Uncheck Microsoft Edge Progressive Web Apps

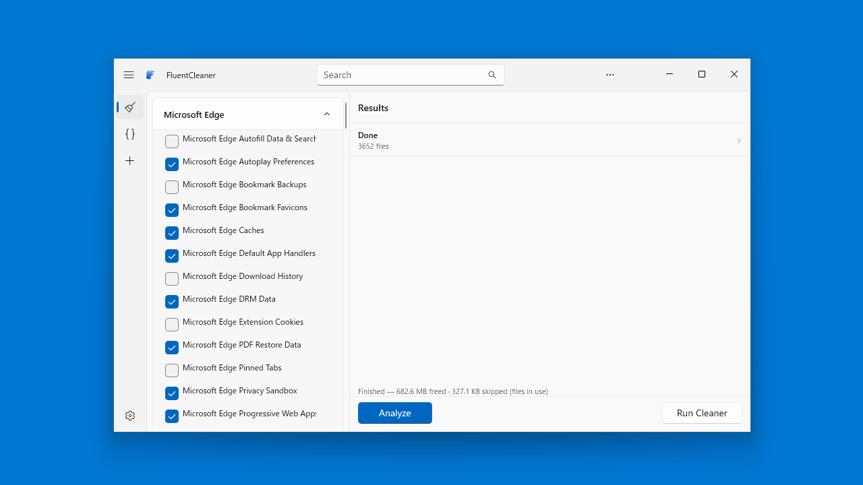172,416
